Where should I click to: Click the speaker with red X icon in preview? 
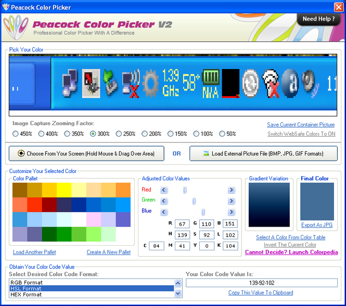tap(130, 83)
